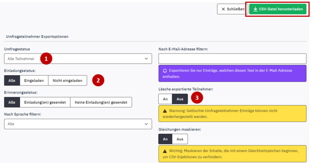Choose Keine Einladung(en) gesendet option
The height and width of the screenshot is (163, 311).
(101, 102)
